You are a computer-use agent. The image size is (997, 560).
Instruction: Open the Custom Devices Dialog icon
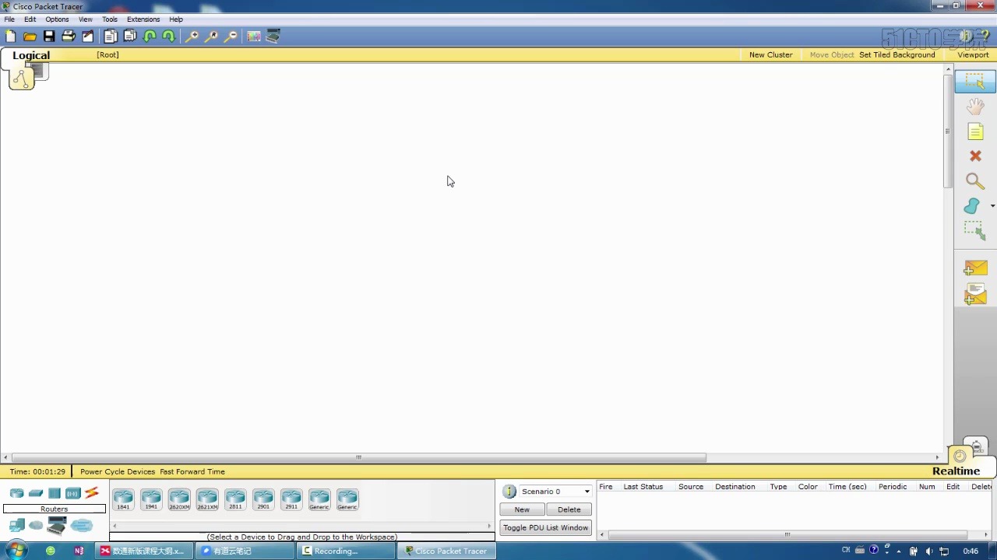point(273,37)
